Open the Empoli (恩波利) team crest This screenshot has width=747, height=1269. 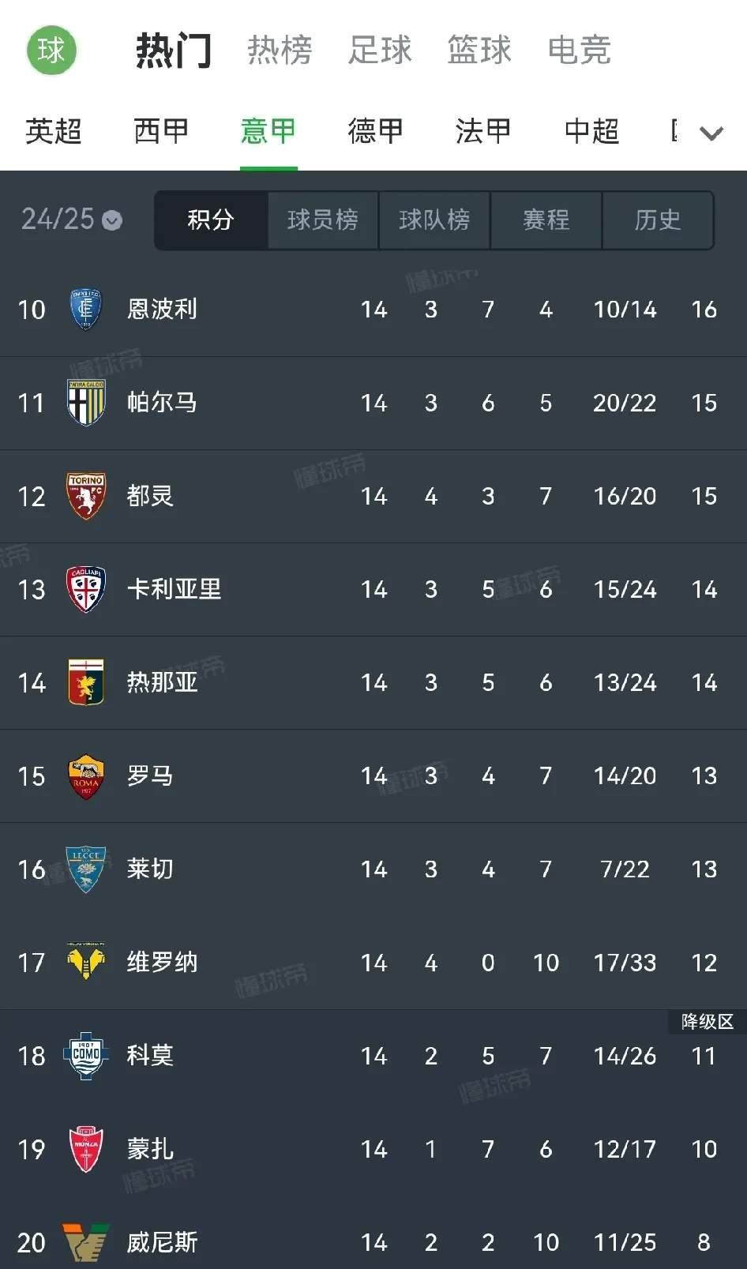point(86,310)
